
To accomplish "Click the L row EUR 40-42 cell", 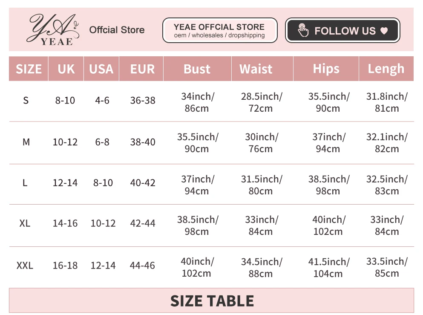I will (x=143, y=183).
